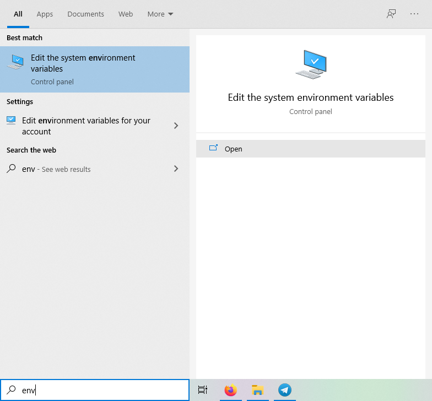Open Edit the system environment variables result
The image size is (432, 401).
click(x=95, y=69)
